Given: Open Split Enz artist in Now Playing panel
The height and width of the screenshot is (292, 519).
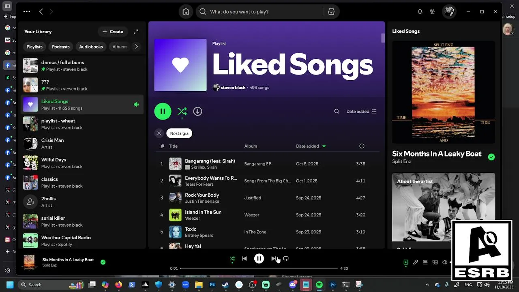Looking at the screenshot, I should (401, 161).
